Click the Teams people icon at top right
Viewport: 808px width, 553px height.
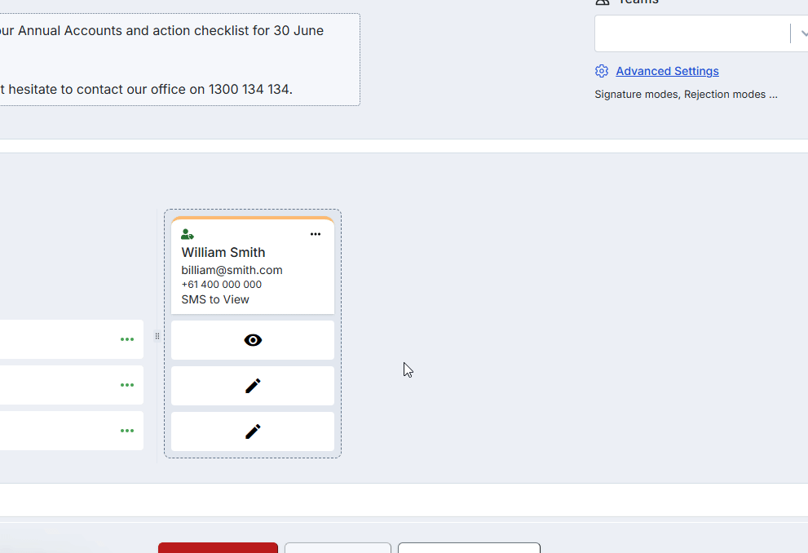click(601, 2)
